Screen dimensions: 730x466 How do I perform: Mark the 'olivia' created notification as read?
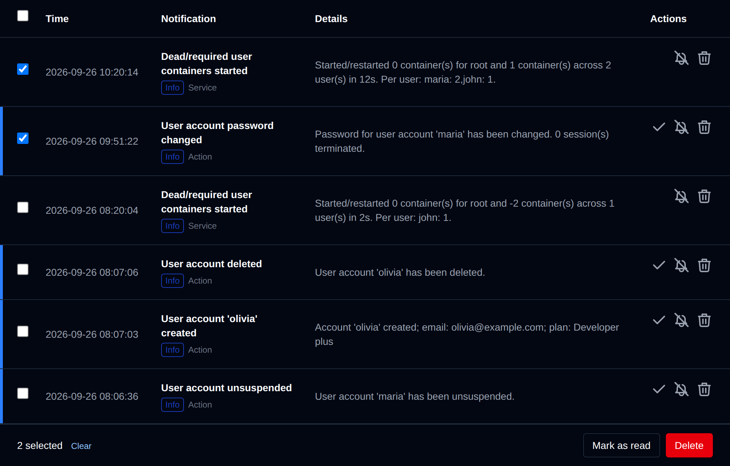(x=659, y=320)
